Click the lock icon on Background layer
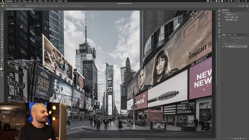The width and height of the screenshot is (249, 140). coord(245,47)
